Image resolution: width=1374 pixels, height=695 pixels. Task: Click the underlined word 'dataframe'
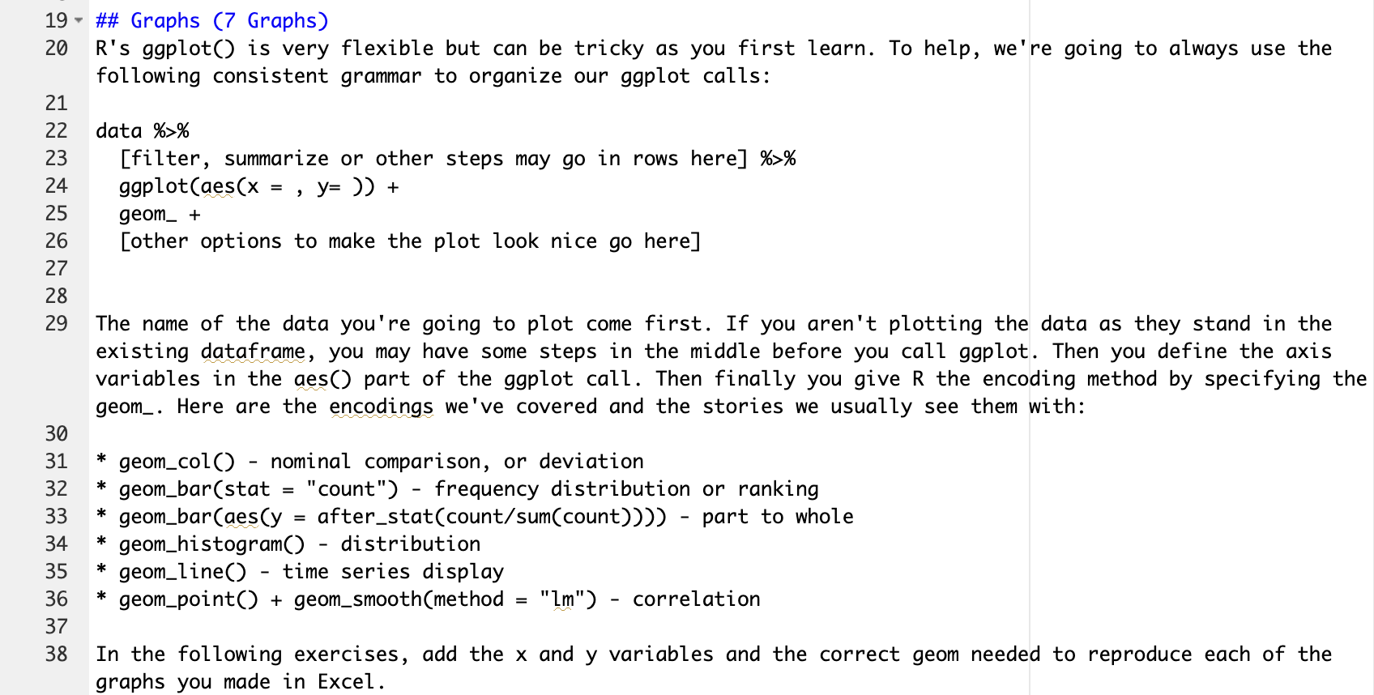253,351
